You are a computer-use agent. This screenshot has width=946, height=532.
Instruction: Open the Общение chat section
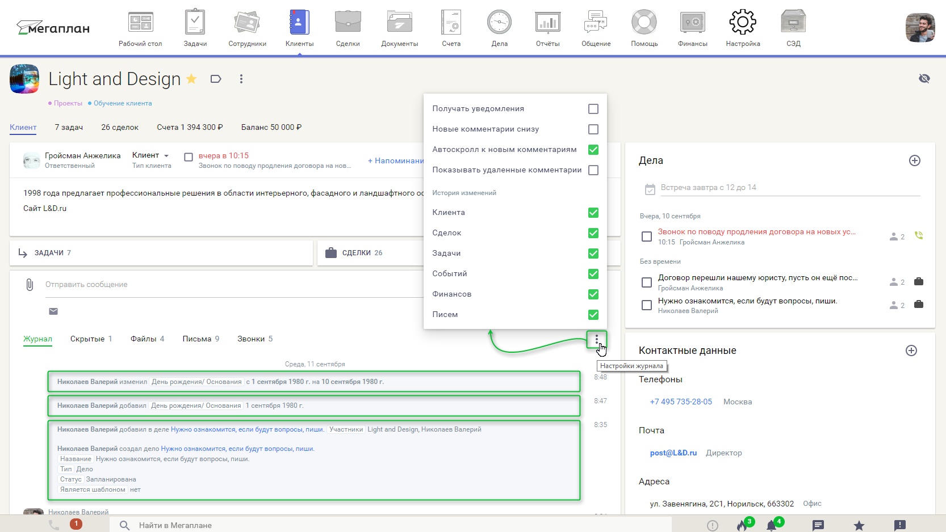click(x=596, y=28)
